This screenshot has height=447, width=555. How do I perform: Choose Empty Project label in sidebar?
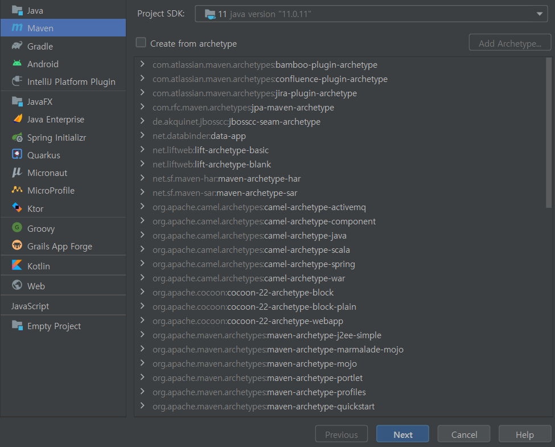pyautogui.click(x=54, y=326)
